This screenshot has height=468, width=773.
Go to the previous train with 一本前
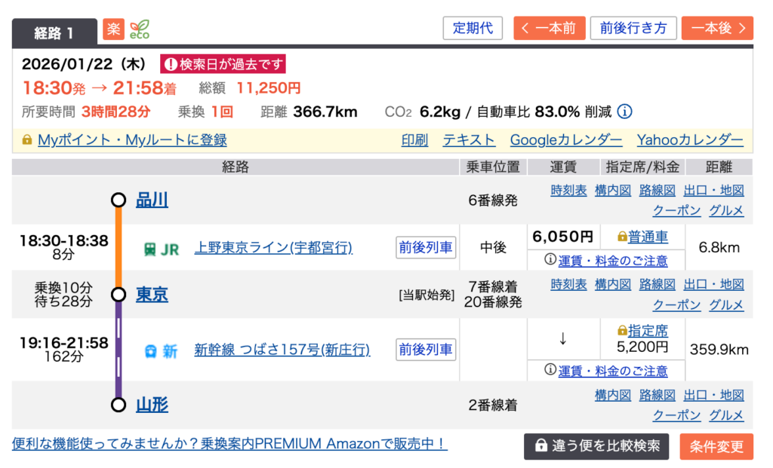click(x=548, y=29)
